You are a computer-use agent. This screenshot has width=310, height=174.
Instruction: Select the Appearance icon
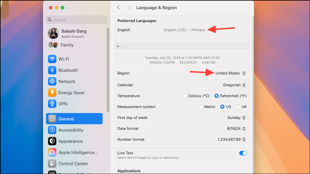pyautogui.click(x=52, y=141)
